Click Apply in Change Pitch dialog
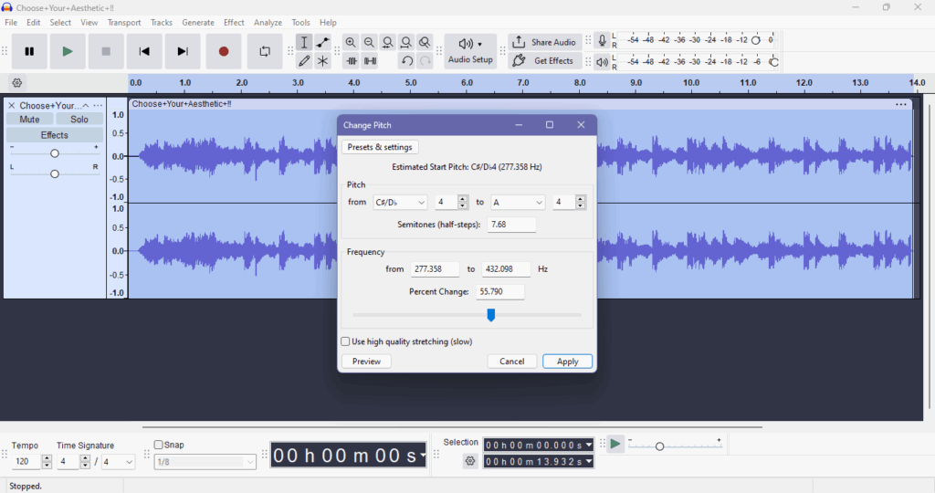The height and width of the screenshot is (493, 935). [x=567, y=362]
